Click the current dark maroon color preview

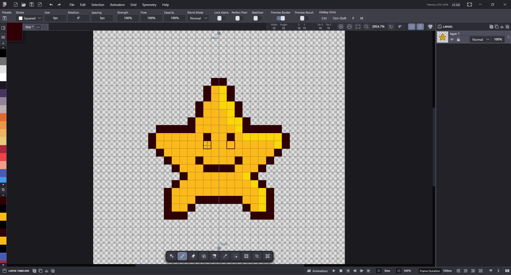(15, 32)
